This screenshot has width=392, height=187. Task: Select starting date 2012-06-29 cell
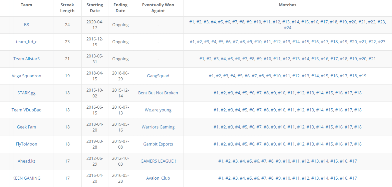click(x=95, y=161)
